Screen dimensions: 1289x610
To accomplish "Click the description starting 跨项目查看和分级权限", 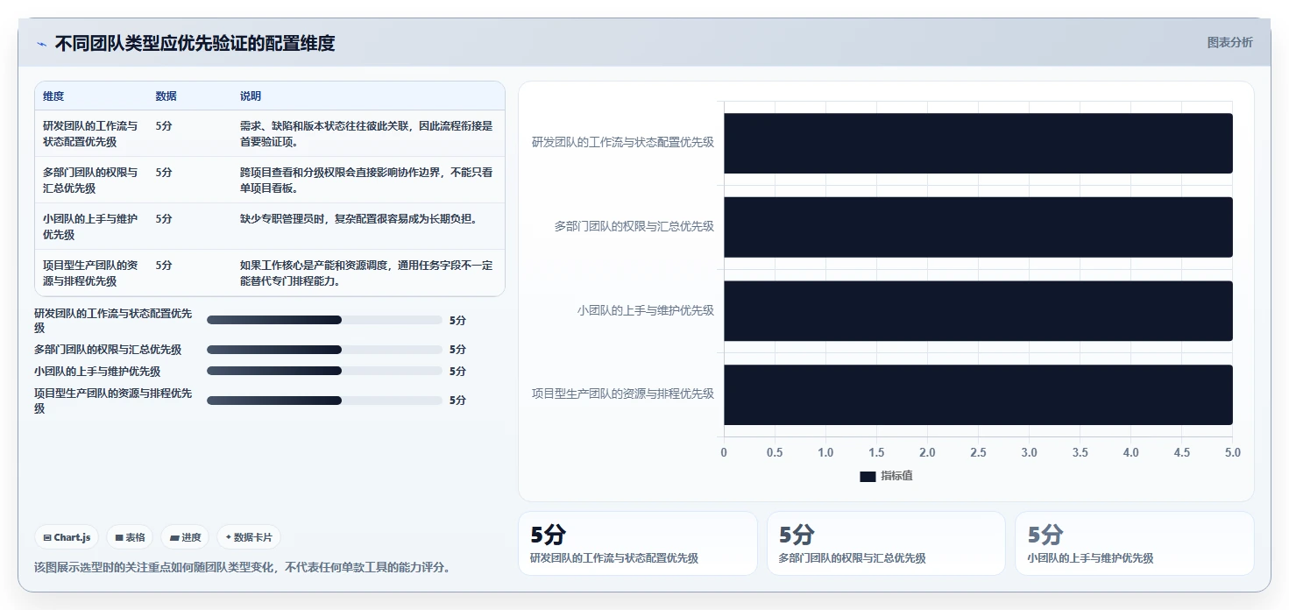I will (366, 181).
